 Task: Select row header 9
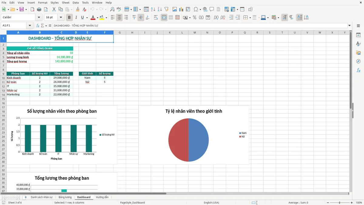pyautogui.click(x=3, y=74)
